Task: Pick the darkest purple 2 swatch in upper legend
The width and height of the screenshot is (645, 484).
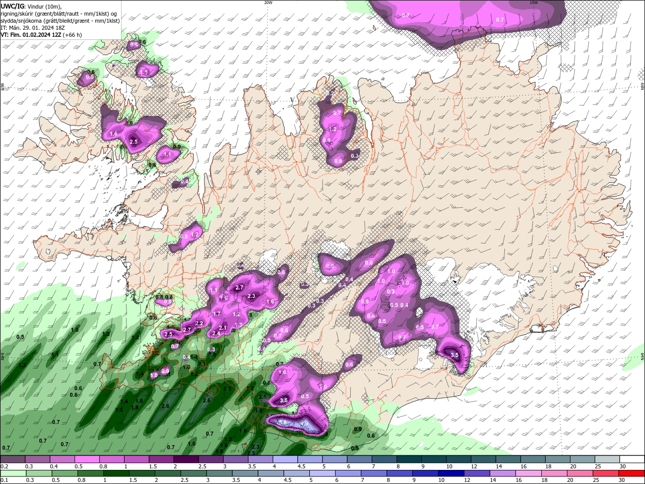Action: pyautogui.click(x=186, y=459)
